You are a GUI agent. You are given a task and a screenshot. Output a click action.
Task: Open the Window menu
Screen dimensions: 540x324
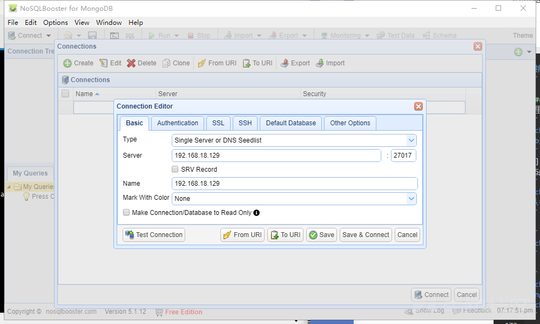coord(109,22)
